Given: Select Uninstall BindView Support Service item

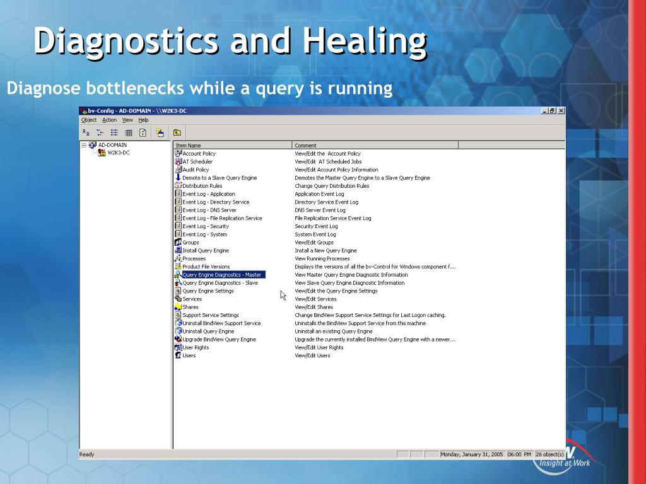Looking at the screenshot, I should [x=221, y=323].
